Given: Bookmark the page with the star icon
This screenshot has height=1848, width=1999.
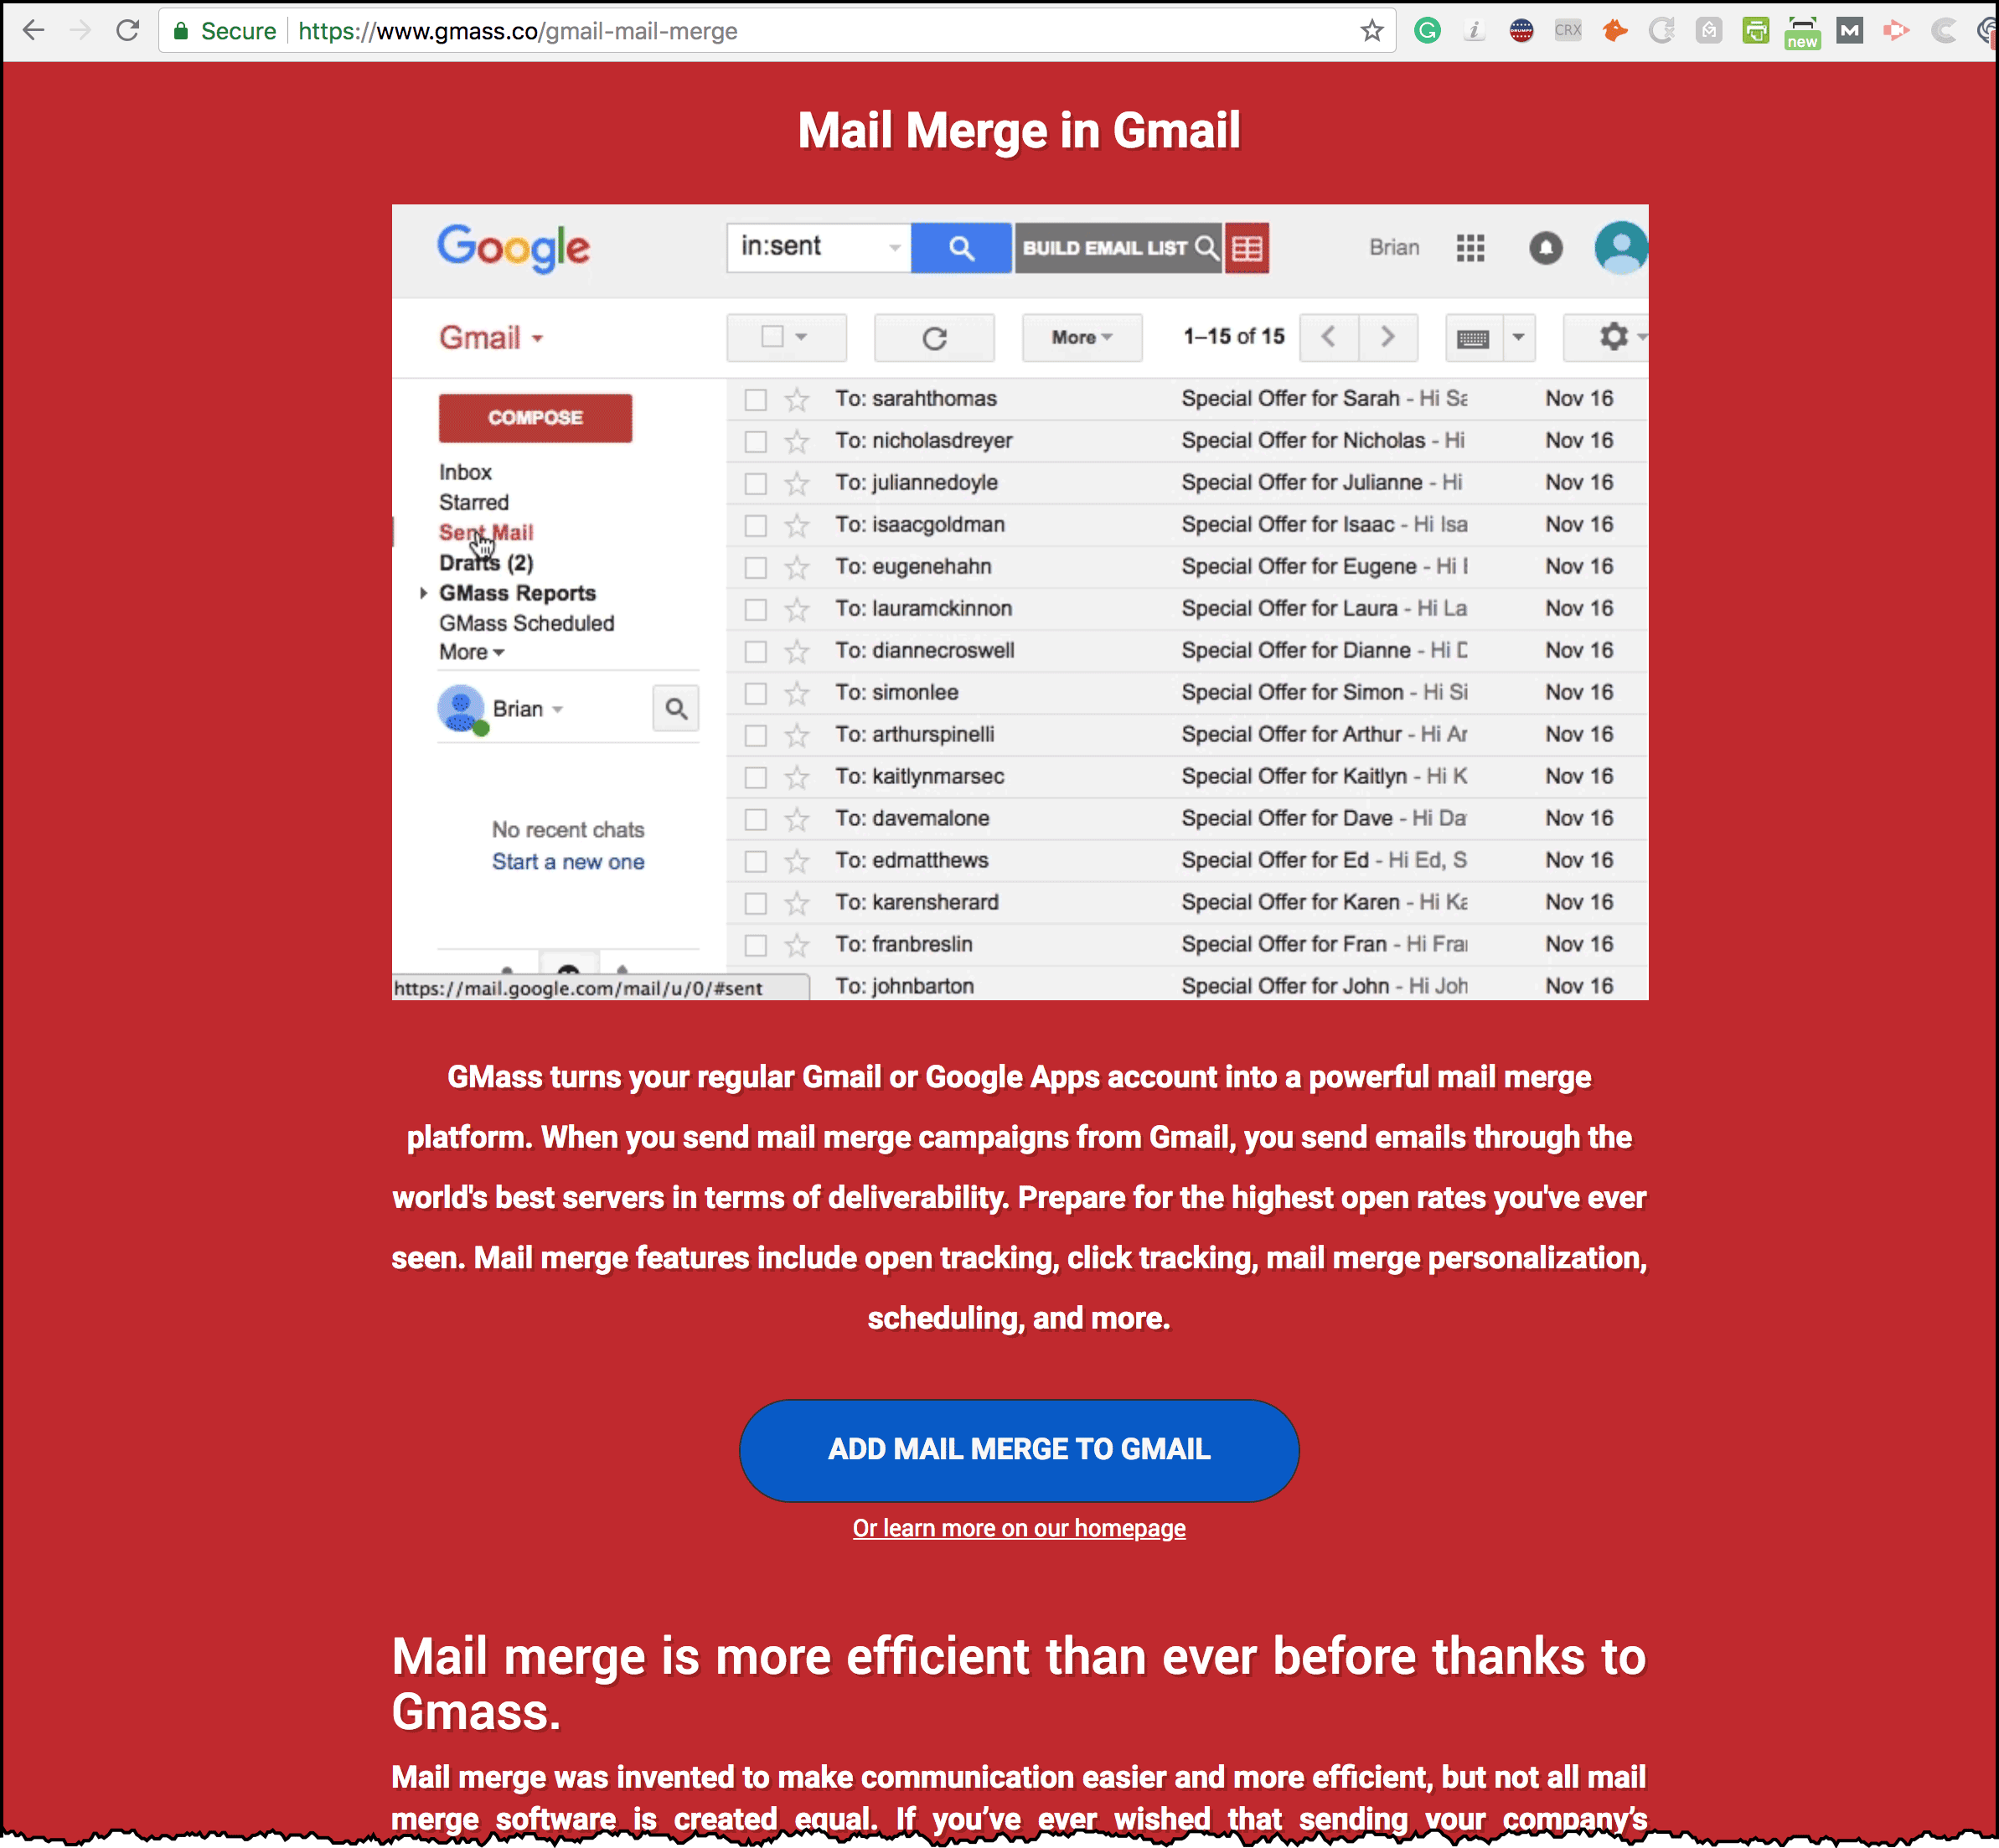Looking at the screenshot, I should (1371, 31).
